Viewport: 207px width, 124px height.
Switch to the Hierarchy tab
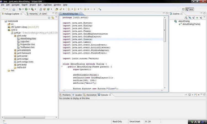32,14
